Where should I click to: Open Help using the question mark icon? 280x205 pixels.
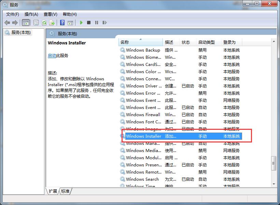click(x=62, y=23)
